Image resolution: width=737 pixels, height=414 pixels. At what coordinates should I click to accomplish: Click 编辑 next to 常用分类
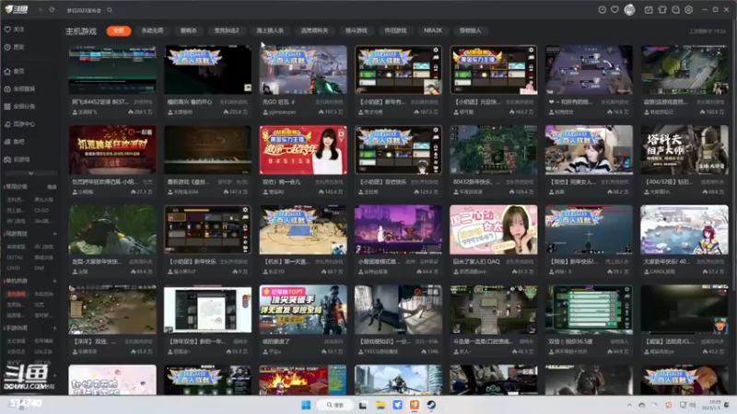tap(52, 187)
